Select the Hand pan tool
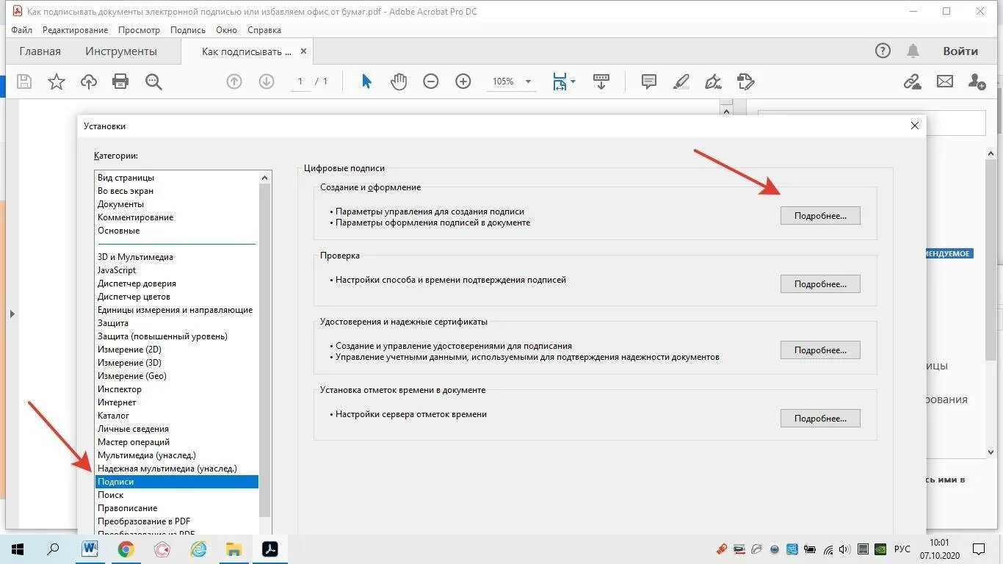Viewport: 1003px width, 564px height. tap(399, 82)
